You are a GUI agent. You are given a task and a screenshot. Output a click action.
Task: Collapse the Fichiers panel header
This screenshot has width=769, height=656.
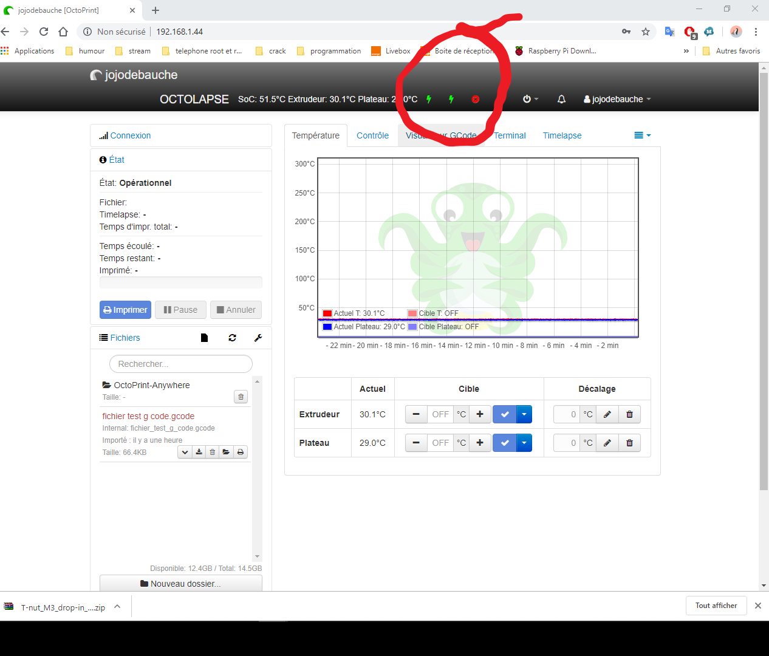125,338
